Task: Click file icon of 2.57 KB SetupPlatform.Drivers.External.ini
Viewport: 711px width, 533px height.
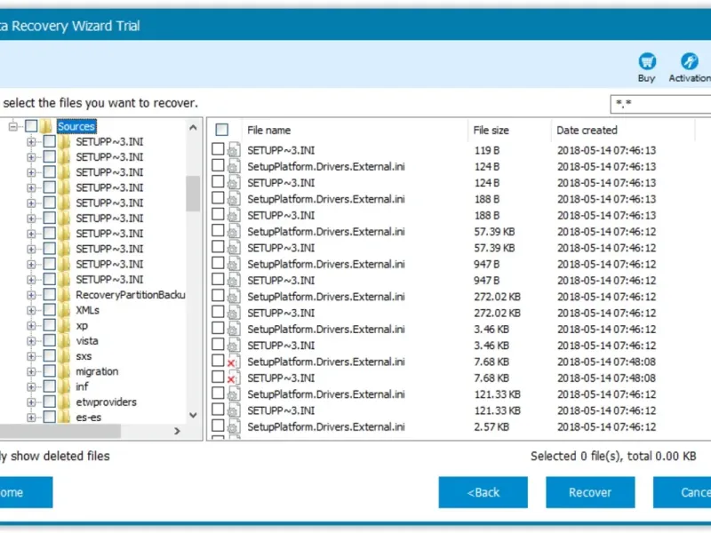Action: pos(234,427)
